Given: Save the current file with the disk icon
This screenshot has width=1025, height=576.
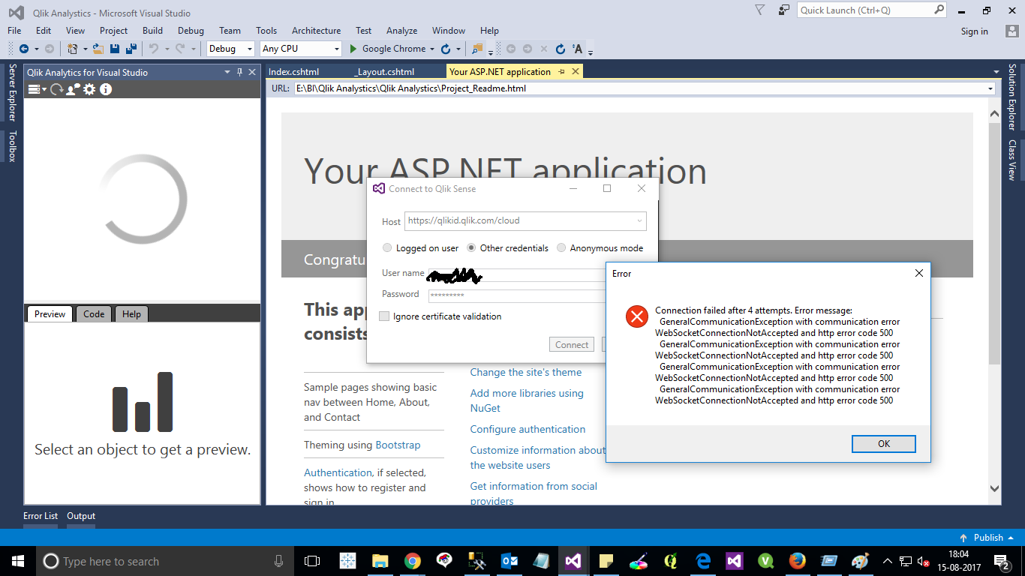Looking at the screenshot, I should point(115,49).
